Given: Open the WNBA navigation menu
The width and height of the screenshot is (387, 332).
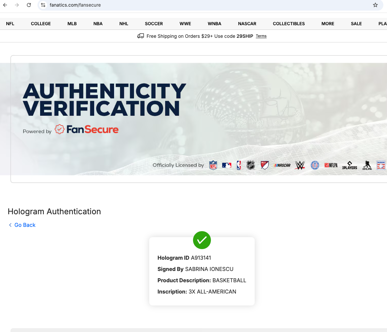Looking at the screenshot, I should point(214,24).
